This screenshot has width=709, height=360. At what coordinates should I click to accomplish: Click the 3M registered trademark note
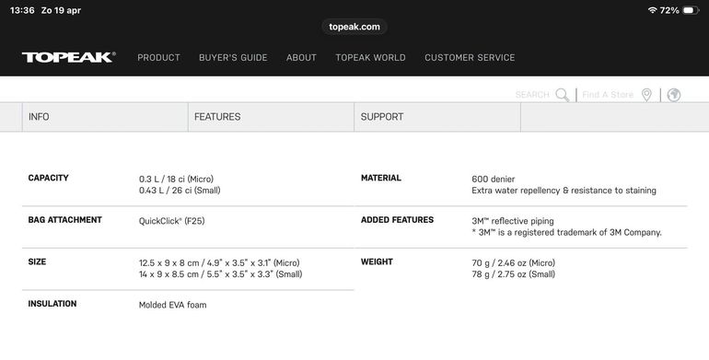coord(566,232)
